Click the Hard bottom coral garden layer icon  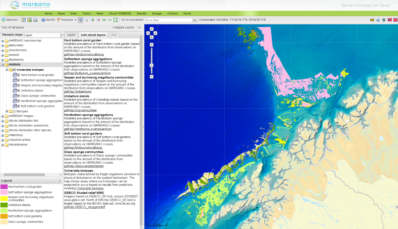click(15, 75)
